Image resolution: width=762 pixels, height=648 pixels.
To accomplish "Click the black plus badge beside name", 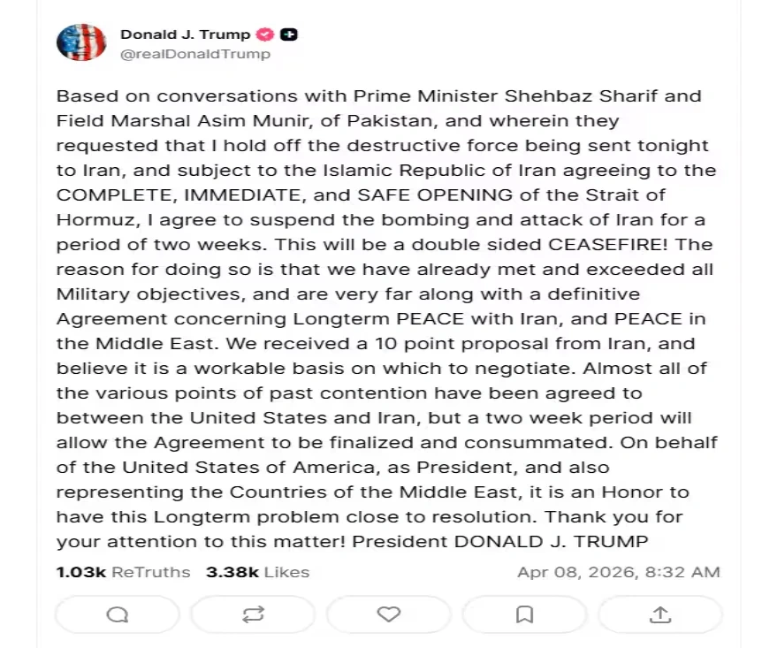I will [288, 35].
